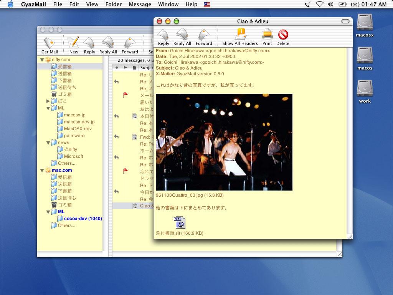The height and width of the screenshot is (295, 393).
Task: Click Reply in main window toolbar
Action: pos(89,45)
